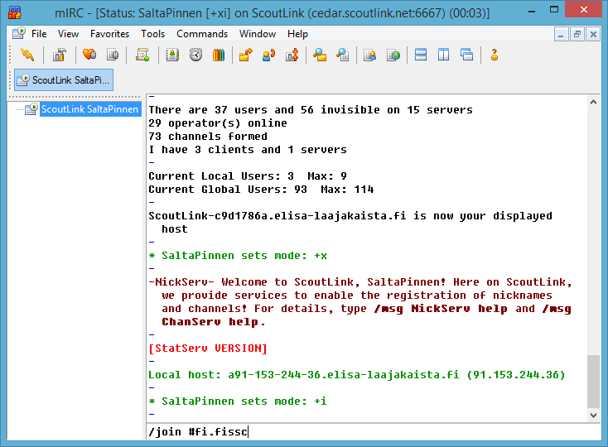The image size is (608, 447).
Task: Close the inner status window
Action: coord(593,35)
